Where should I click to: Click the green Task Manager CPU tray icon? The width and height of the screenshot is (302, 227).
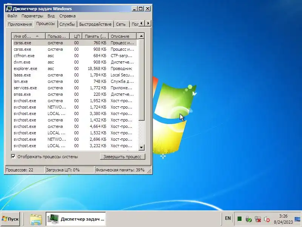click(x=239, y=219)
